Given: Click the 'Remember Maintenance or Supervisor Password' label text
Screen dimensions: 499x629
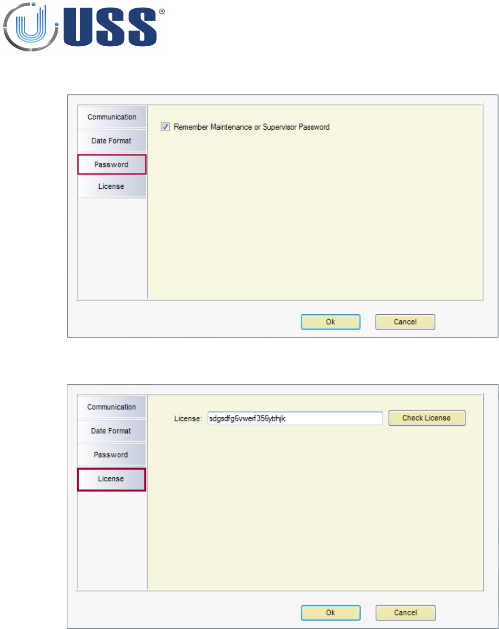Looking at the screenshot, I should [252, 127].
